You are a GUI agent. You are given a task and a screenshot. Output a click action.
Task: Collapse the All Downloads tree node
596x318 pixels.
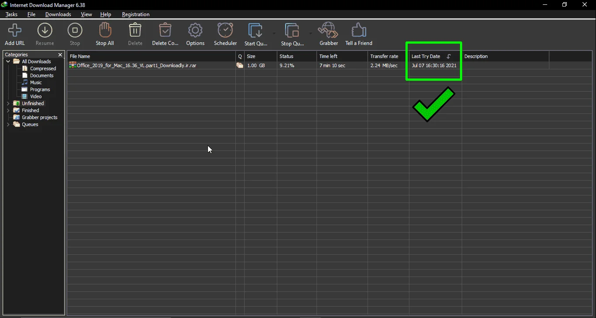point(8,62)
